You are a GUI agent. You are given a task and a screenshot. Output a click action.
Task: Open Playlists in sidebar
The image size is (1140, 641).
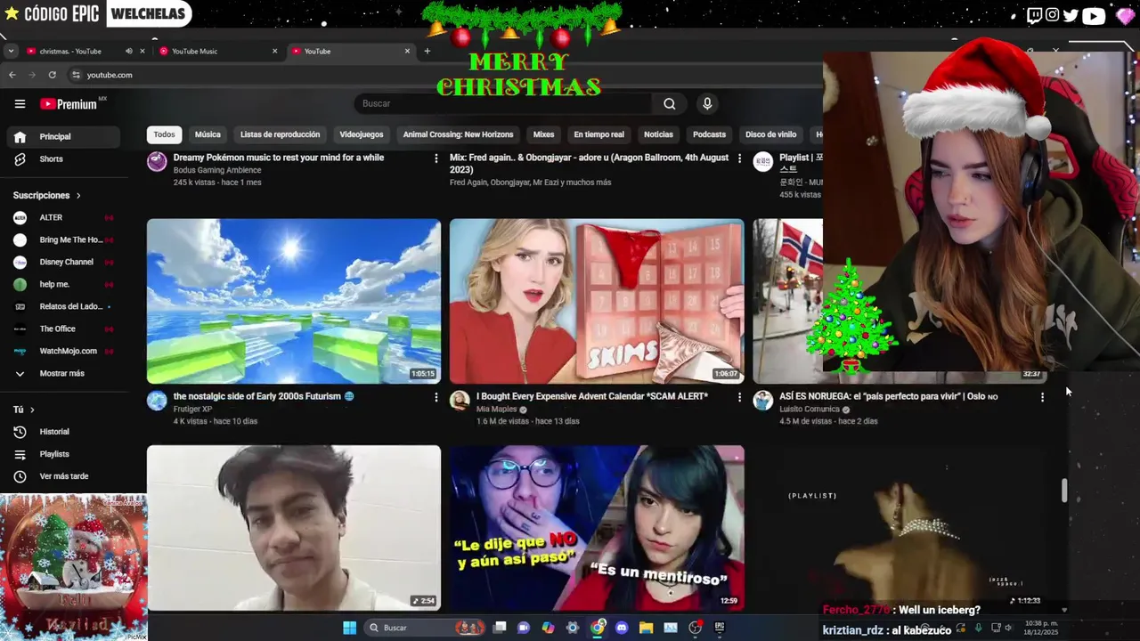click(62, 454)
